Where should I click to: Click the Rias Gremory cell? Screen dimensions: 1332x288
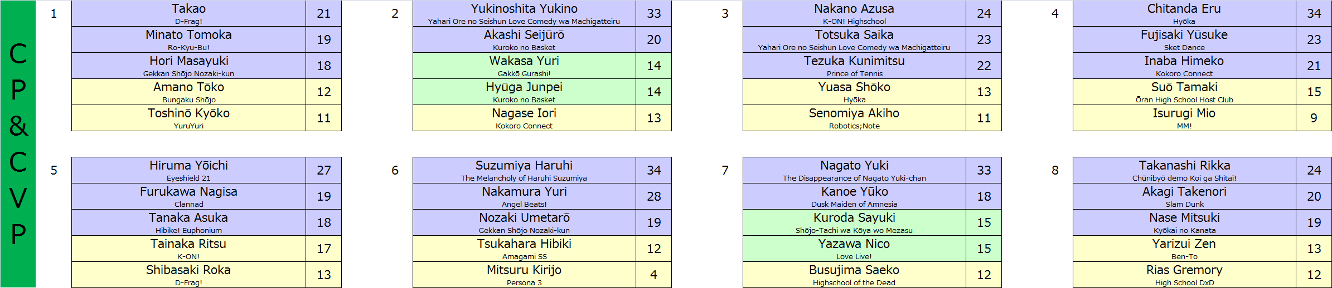pyautogui.click(x=1184, y=275)
